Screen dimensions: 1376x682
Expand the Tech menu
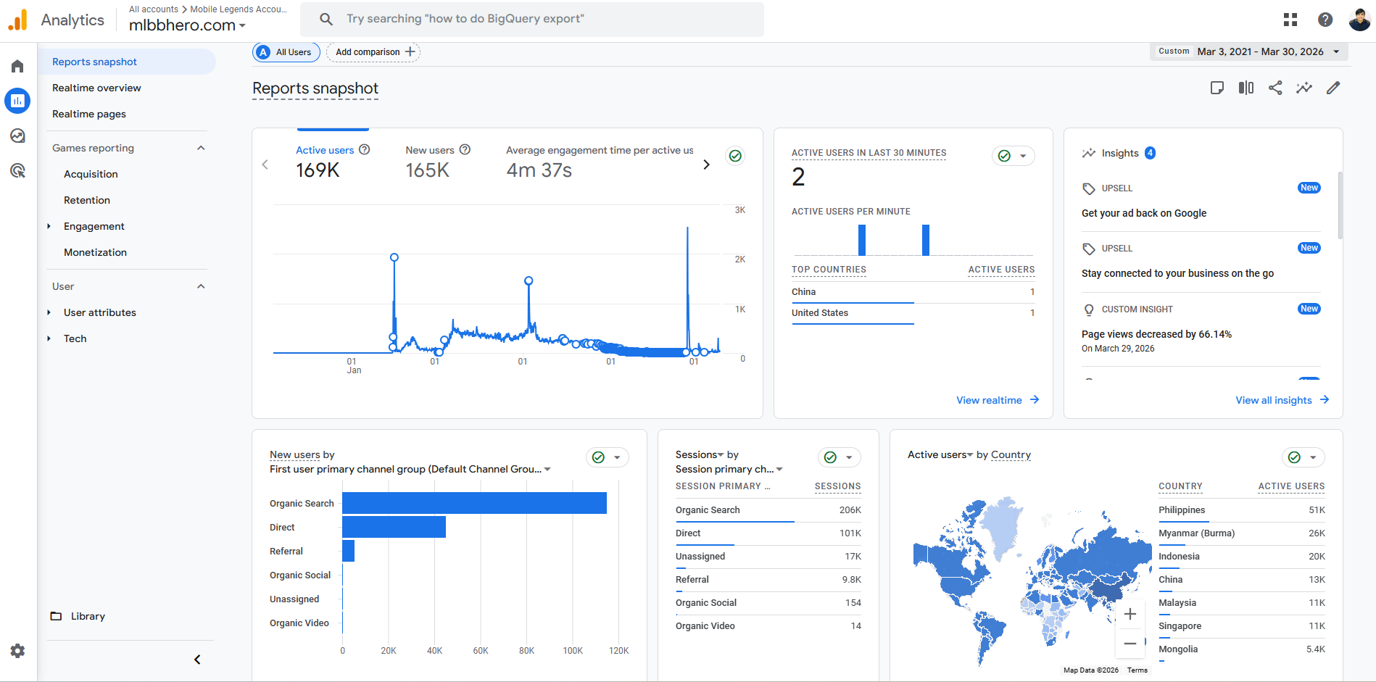pyautogui.click(x=49, y=338)
